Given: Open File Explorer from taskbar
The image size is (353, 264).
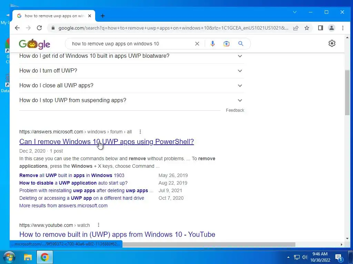Looking at the screenshot, I should coord(28,257).
